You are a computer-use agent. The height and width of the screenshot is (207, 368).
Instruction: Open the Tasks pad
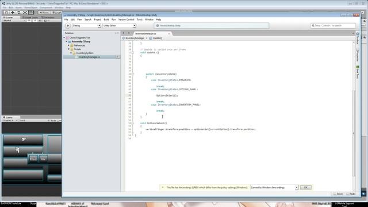point(351,194)
